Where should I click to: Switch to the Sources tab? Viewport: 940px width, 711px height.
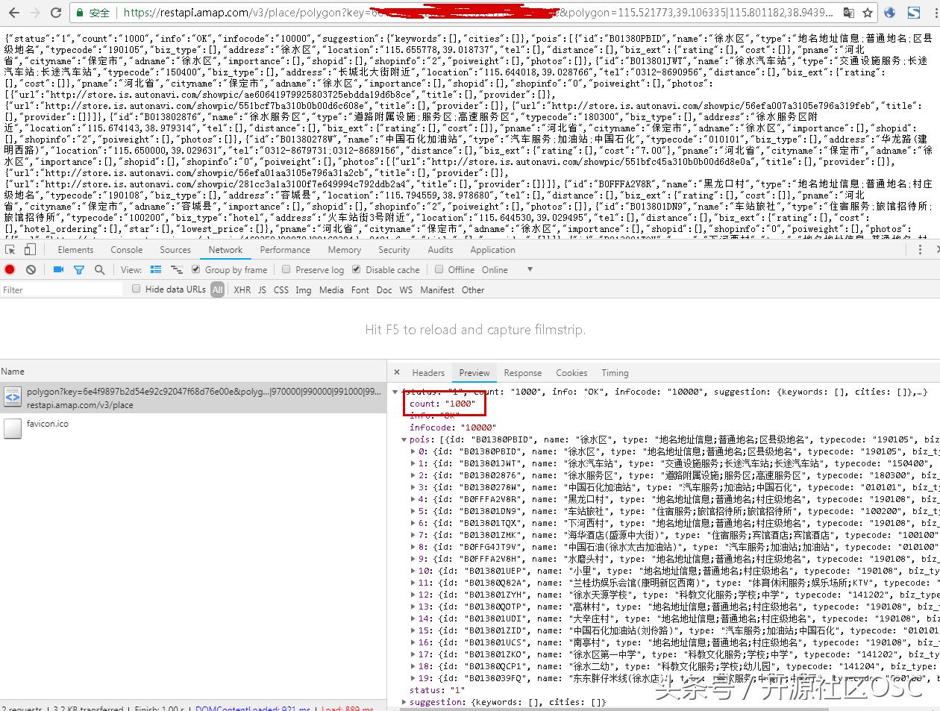175,250
